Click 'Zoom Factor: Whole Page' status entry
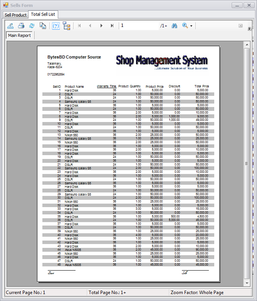Image resolution: width=257 pixels, height=301 pixels. click(197, 293)
